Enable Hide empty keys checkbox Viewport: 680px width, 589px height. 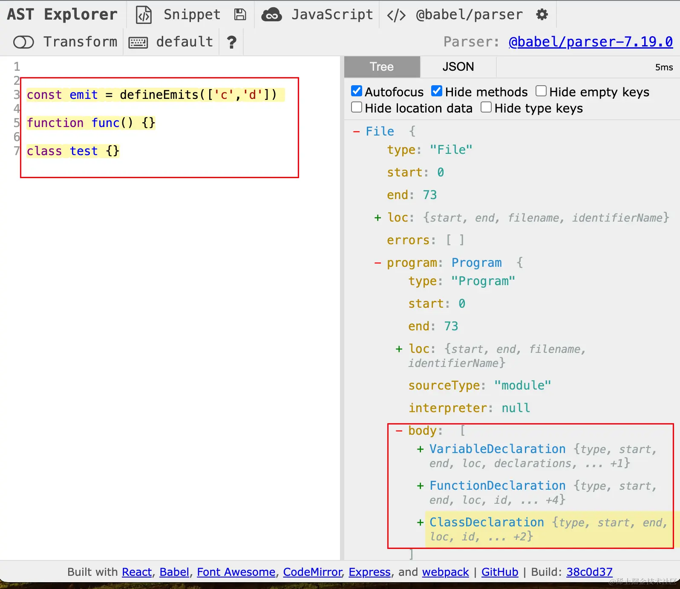coord(541,91)
